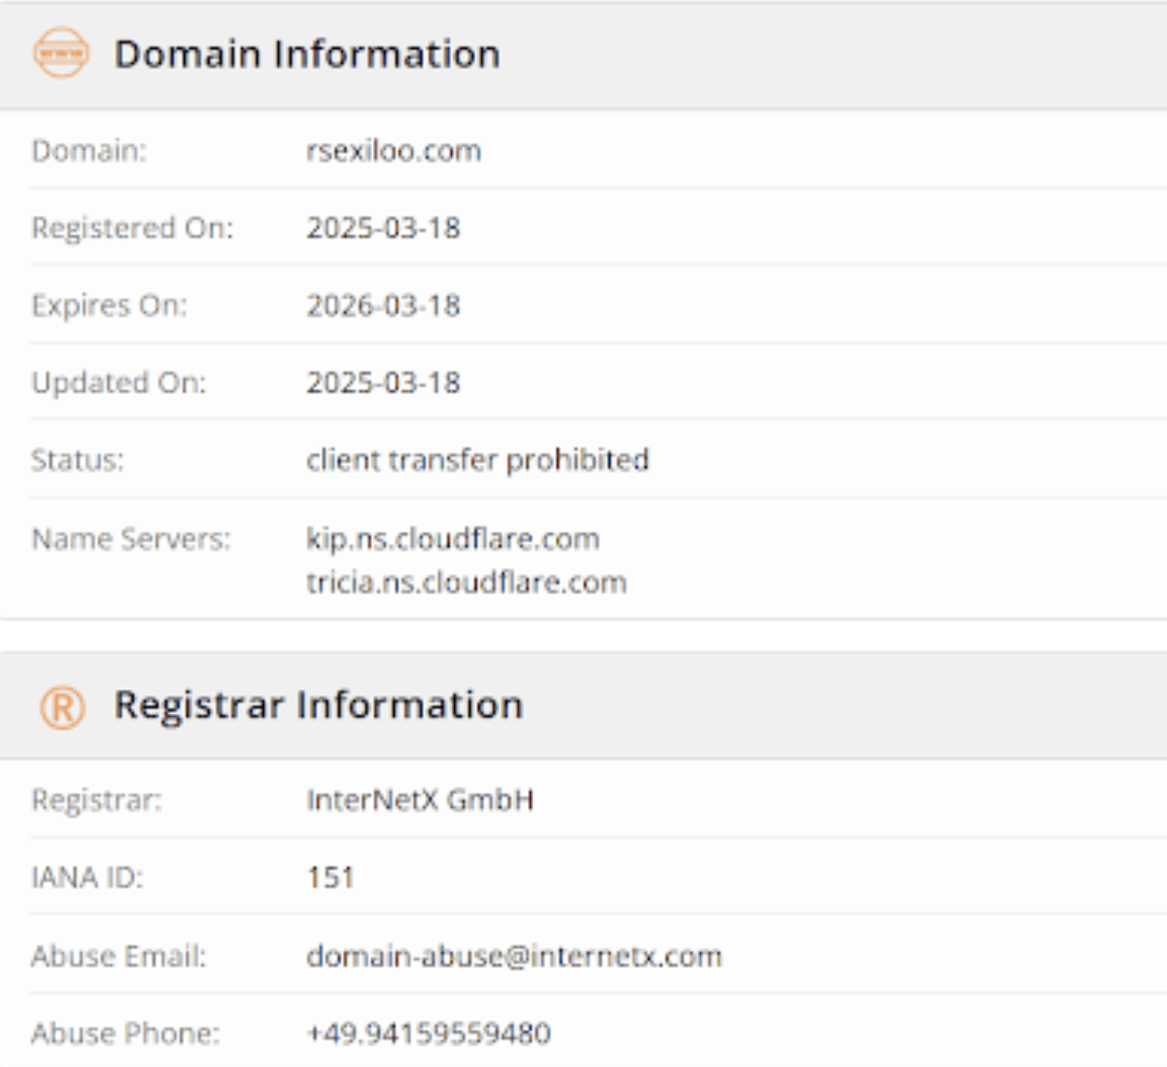Screen dimensions: 1167x1067
Task: Select the rsexiloo.com domain value
Action: (x=394, y=151)
